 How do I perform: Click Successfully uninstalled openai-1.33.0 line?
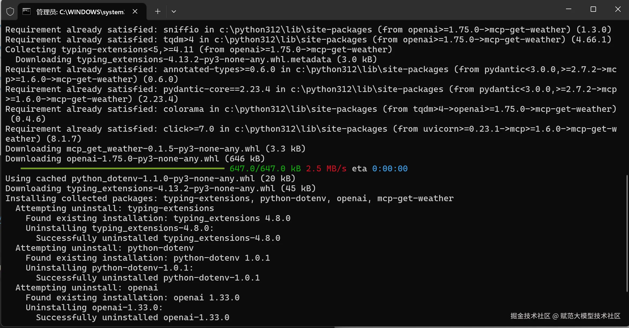click(133, 318)
